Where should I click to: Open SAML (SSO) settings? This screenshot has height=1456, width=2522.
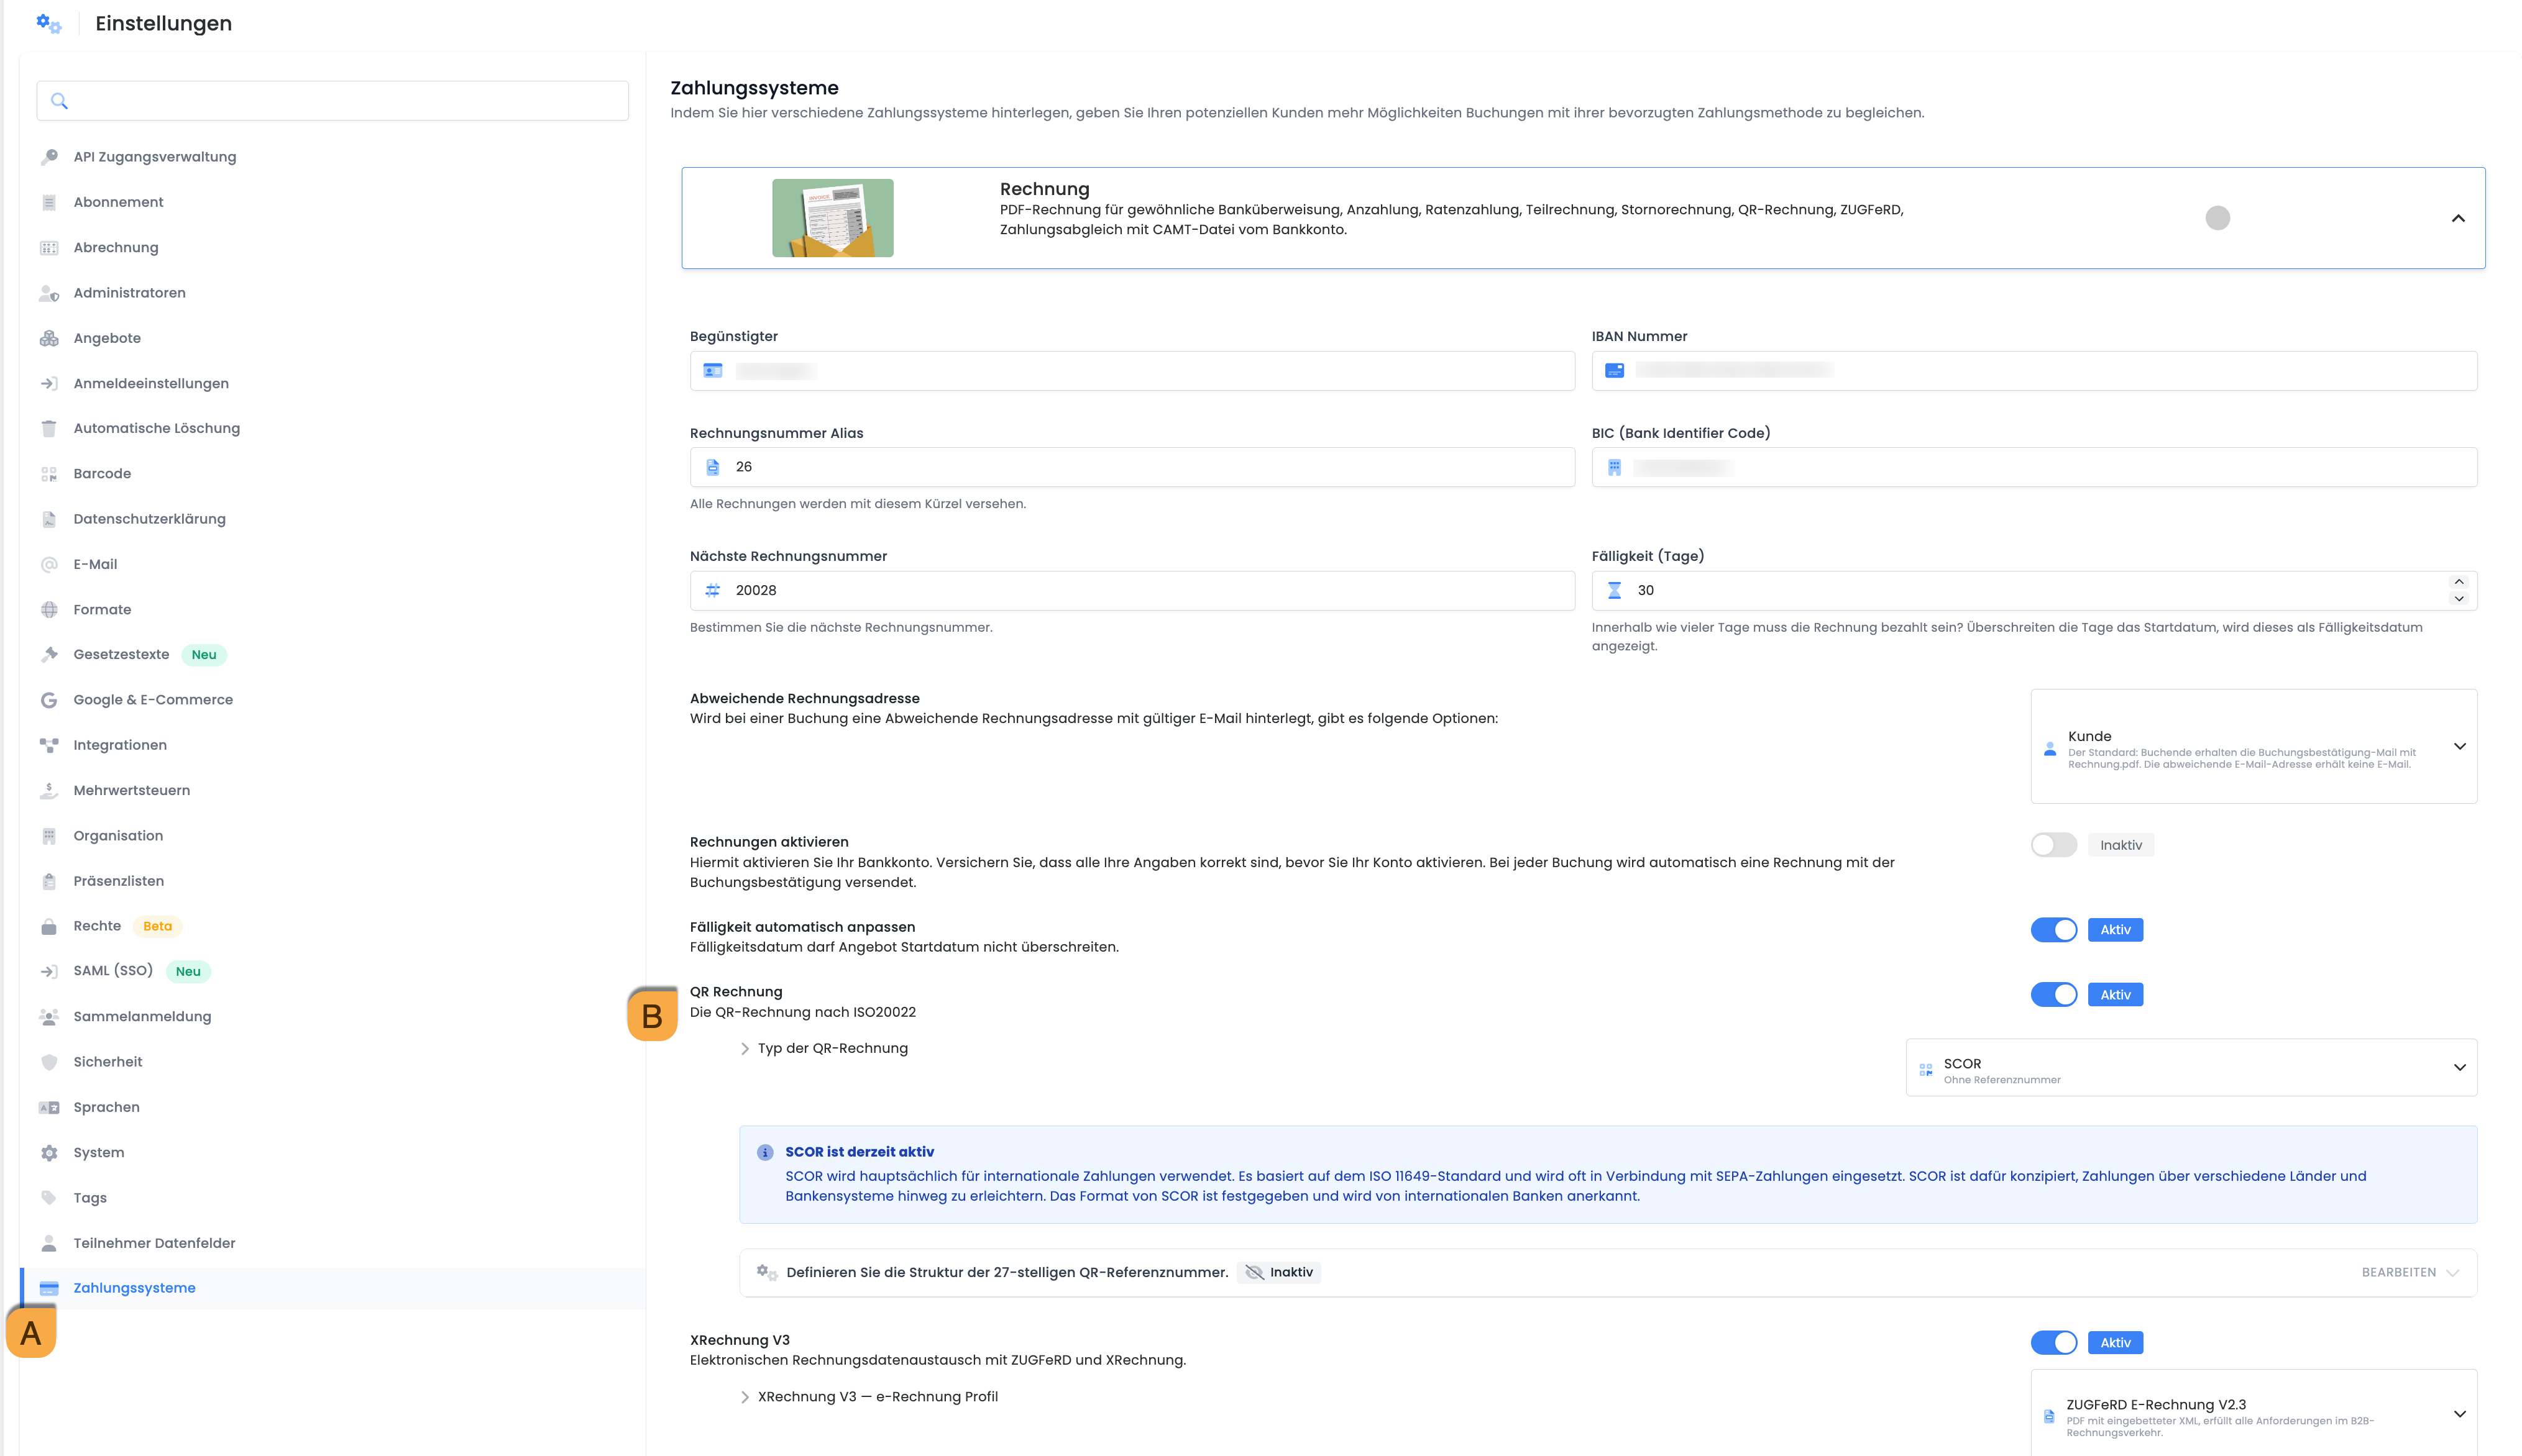(113, 971)
